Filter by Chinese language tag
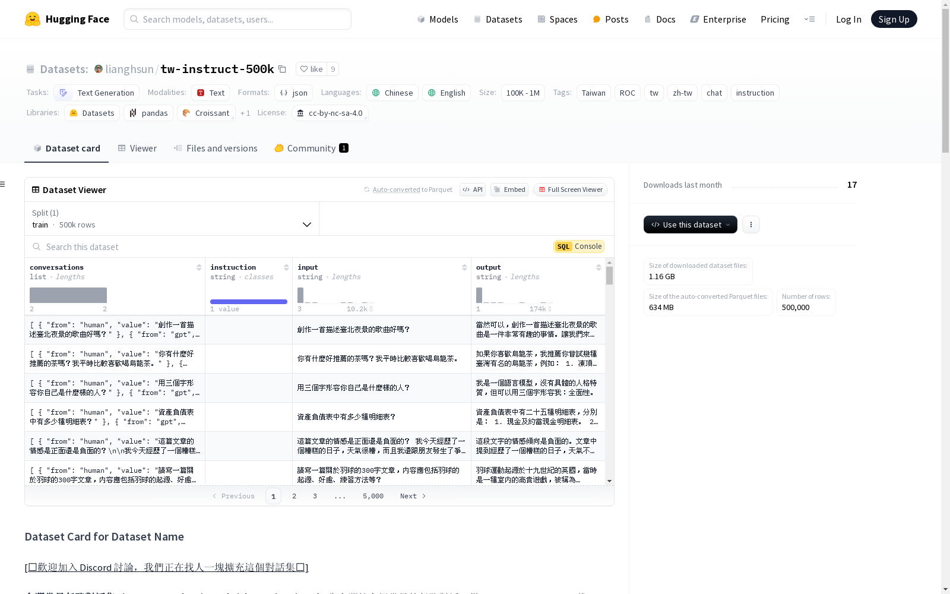950x594 pixels. click(392, 93)
